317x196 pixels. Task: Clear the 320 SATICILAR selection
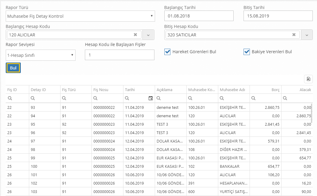pyautogui.click(x=294, y=35)
